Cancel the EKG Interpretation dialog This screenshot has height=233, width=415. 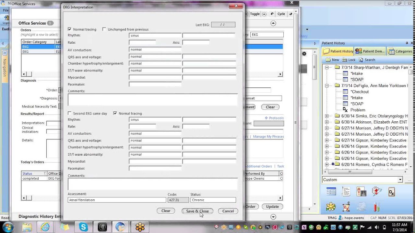pos(228,211)
